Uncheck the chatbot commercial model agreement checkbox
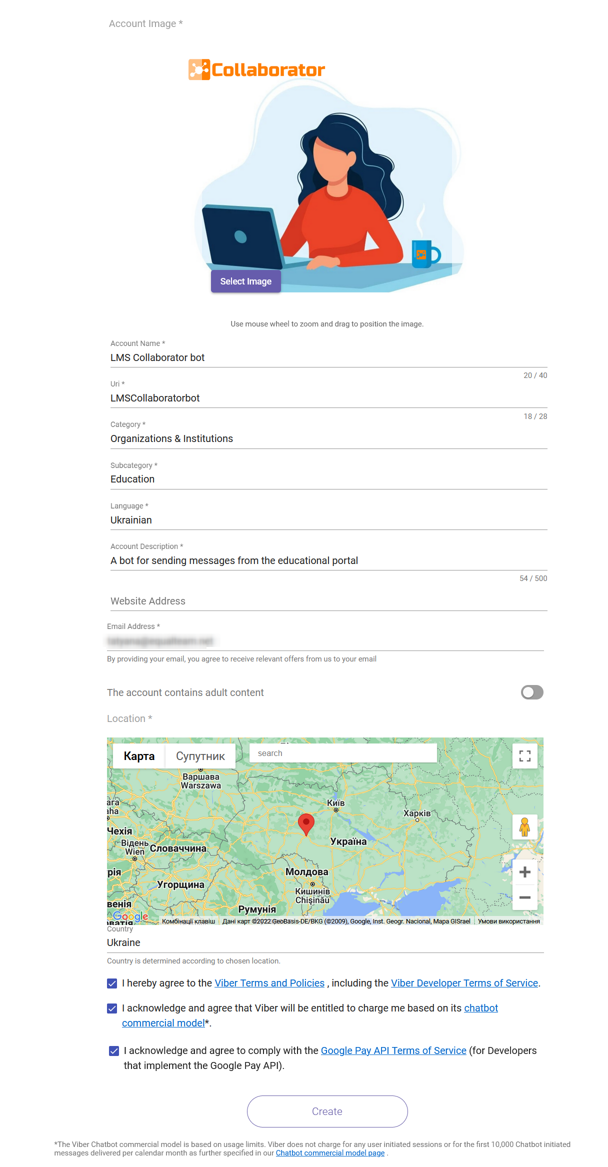Screen dimensions: 608x1167 tap(112, 1008)
